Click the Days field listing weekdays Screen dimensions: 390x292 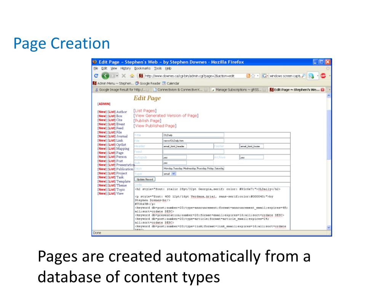193,168
